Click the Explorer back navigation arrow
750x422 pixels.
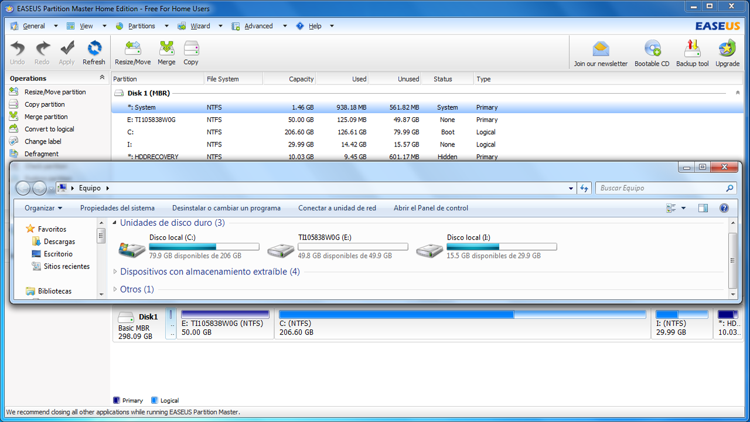tap(23, 188)
